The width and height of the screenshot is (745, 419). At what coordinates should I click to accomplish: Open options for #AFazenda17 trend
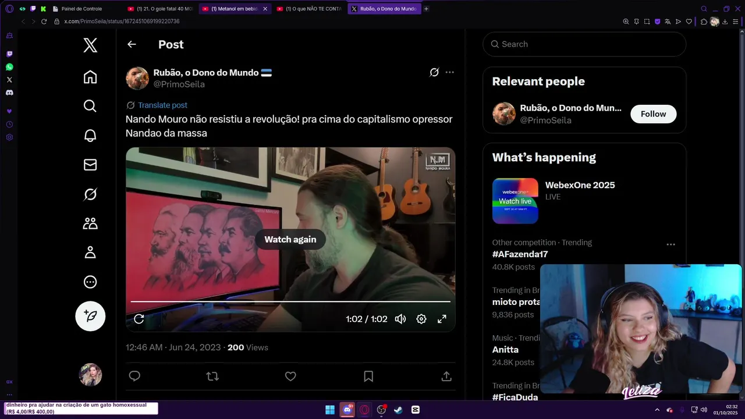pos(670,244)
